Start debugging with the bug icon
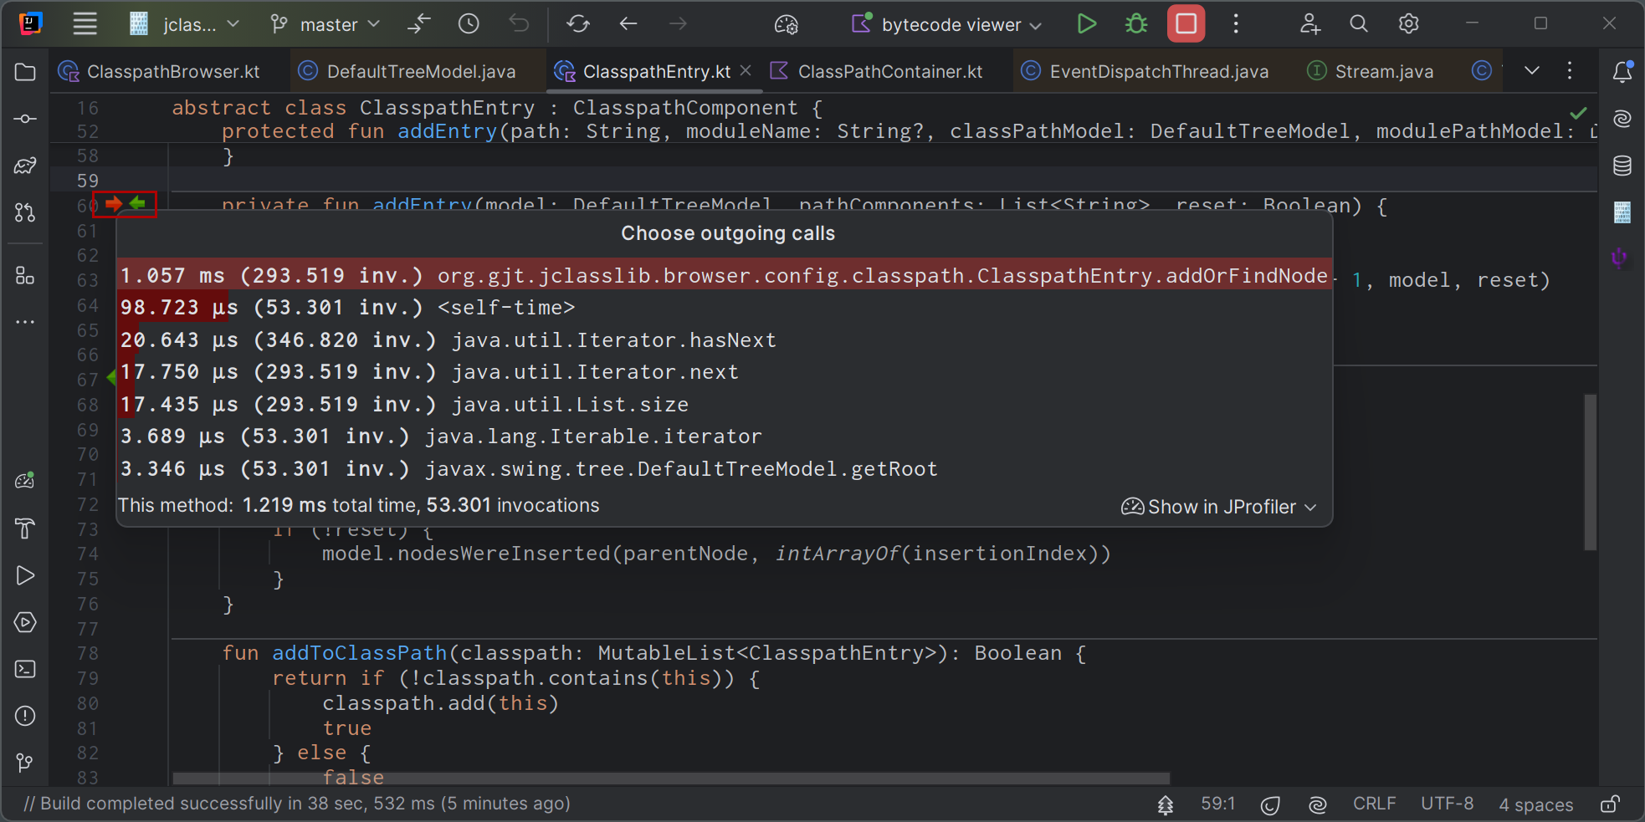This screenshot has width=1645, height=822. (1136, 23)
